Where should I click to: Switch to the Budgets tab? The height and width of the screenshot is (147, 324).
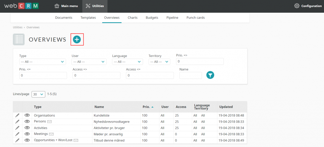tap(152, 18)
